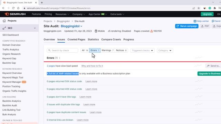This screenshot has height=124, width=221.
Task: Close the Bloggingidol Site Audit tab
Action: click(36, 2)
